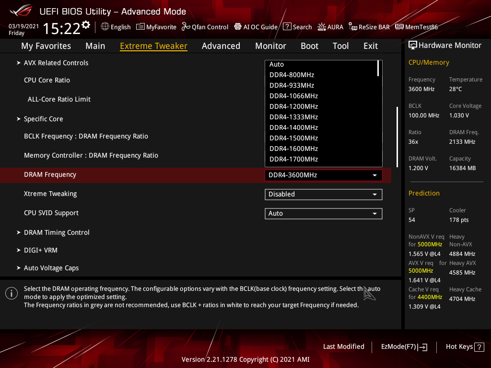Select the Extreme Tweaker tab

(x=154, y=46)
